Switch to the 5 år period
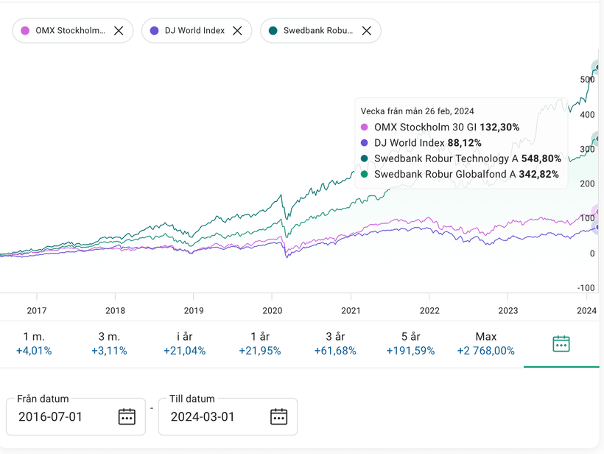Screen dimensions: 604x454 point(410,343)
